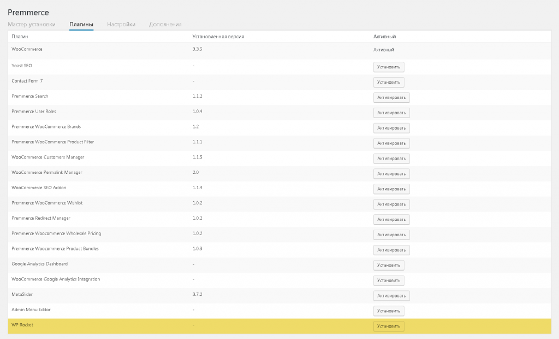Click Premmerce User Roles version 1.0.4

point(197,112)
